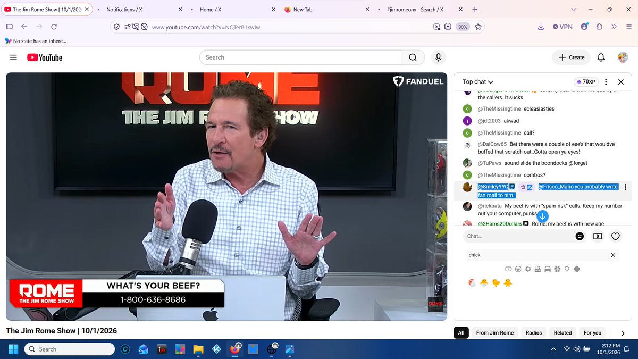Select the Related chip
Image resolution: width=638 pixels, height=359 pixels.
pos(563,333)
